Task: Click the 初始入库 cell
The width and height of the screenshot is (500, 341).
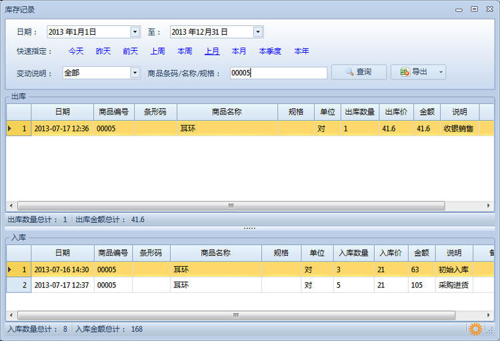Action: coord(454,270)
